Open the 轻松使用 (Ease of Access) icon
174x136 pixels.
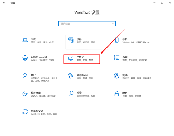[25, 94]
